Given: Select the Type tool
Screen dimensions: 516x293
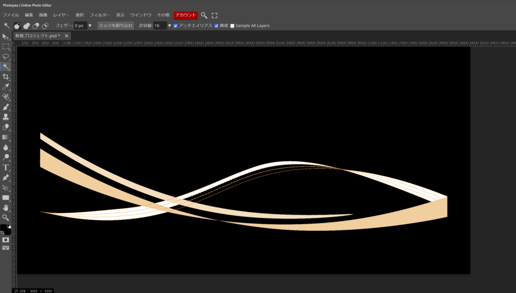Looking at the screenshot, I should (6, 167).
